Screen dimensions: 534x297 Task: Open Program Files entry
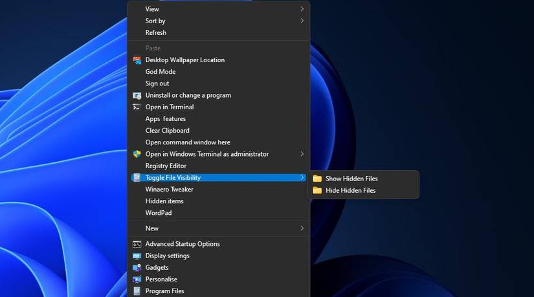(x=219, y=291)
